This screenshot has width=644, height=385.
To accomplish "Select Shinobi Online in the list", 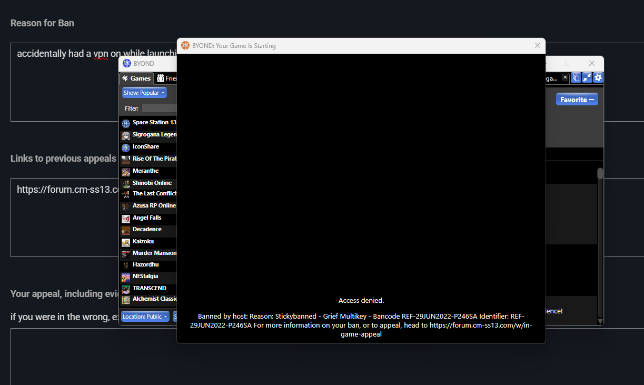I will (x=152, y=183).
